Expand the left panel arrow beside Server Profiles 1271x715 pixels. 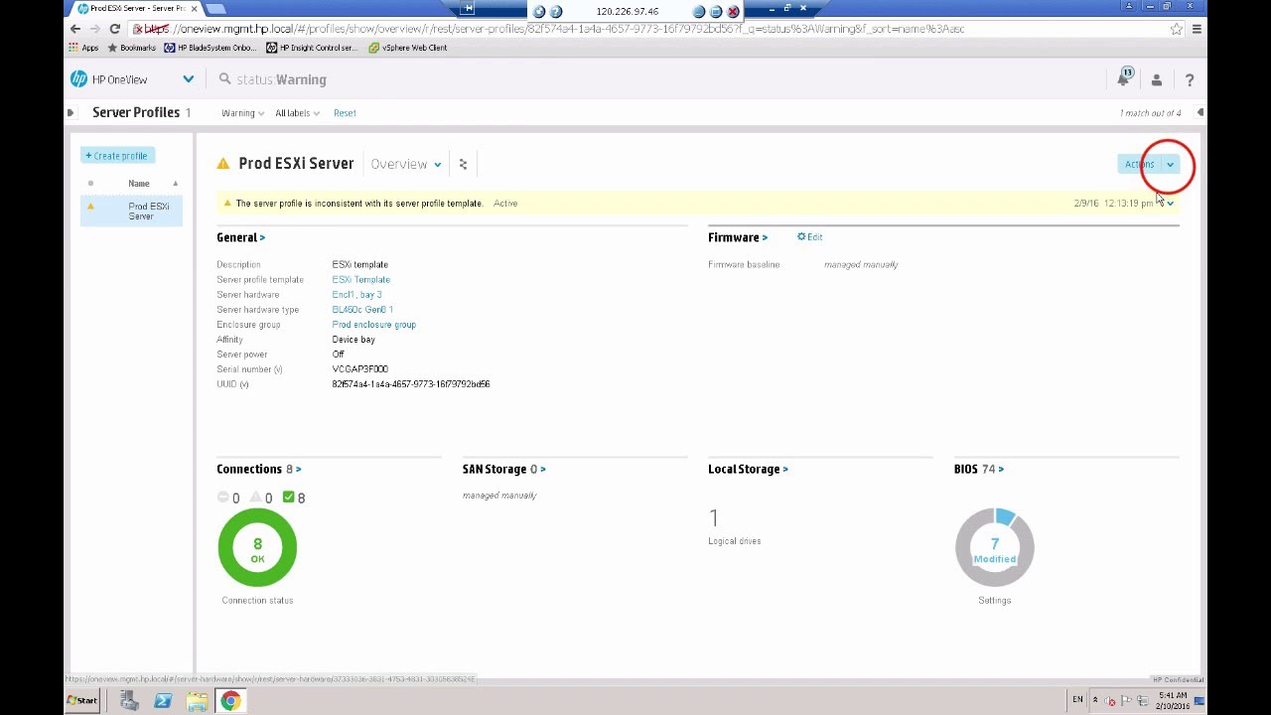(x=71, y=113)
